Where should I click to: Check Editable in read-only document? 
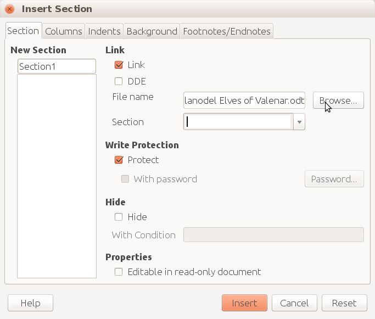(119, 272)
